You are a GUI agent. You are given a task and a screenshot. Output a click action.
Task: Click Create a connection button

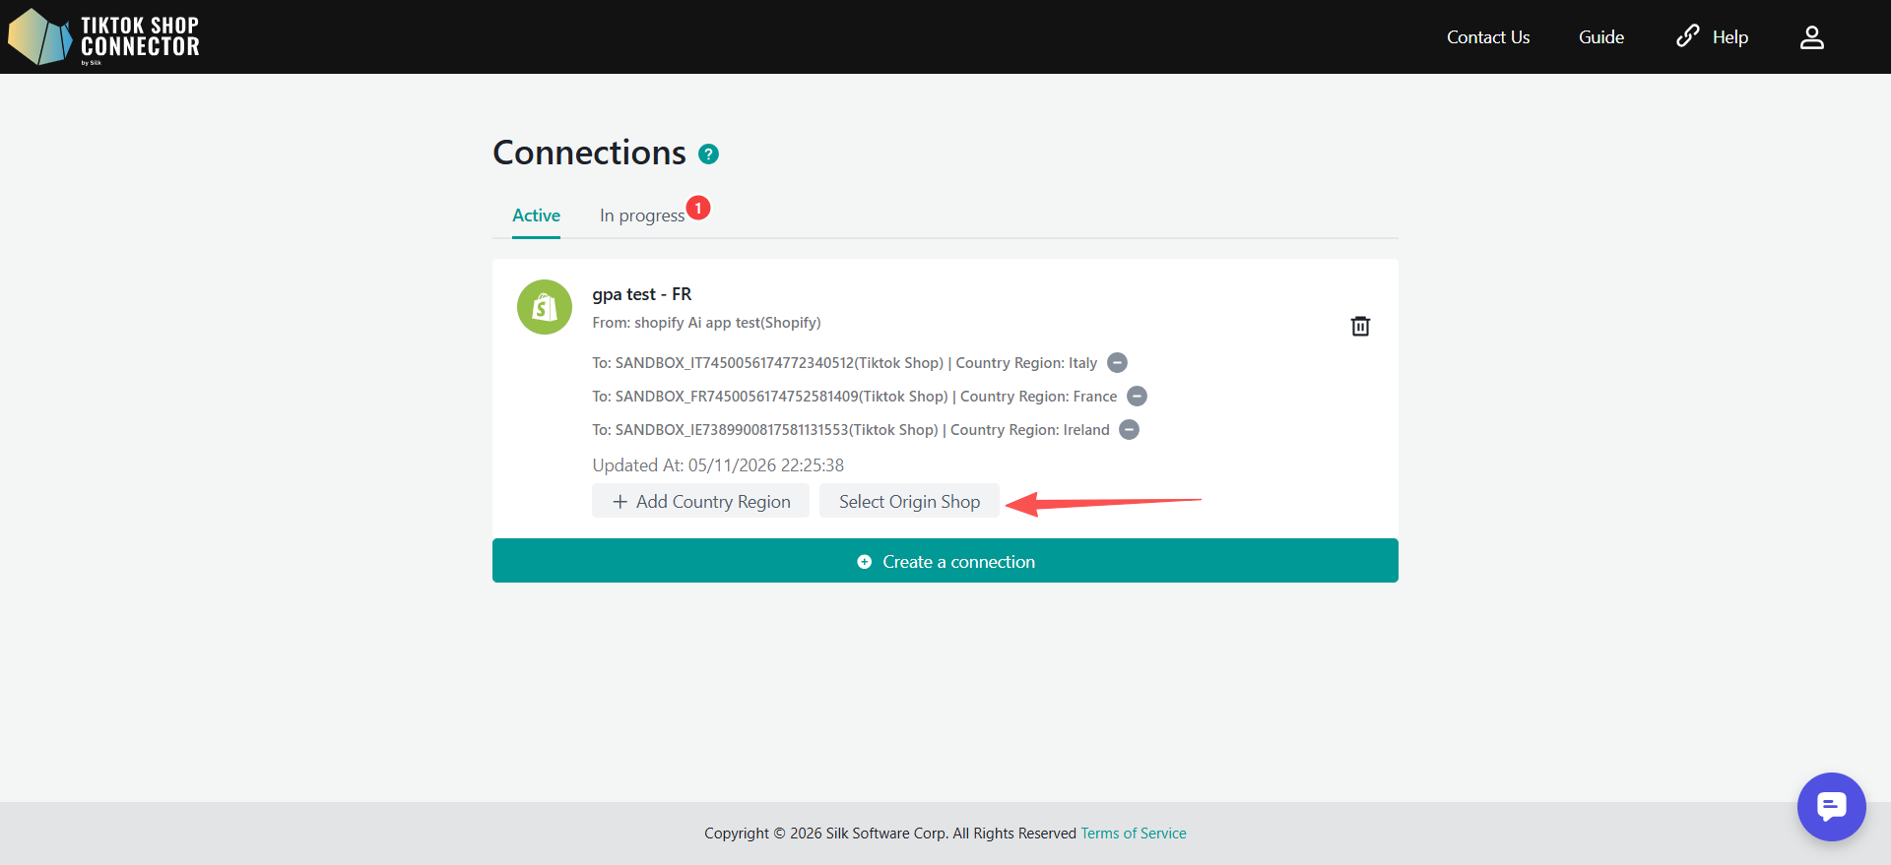click(945, 561)
